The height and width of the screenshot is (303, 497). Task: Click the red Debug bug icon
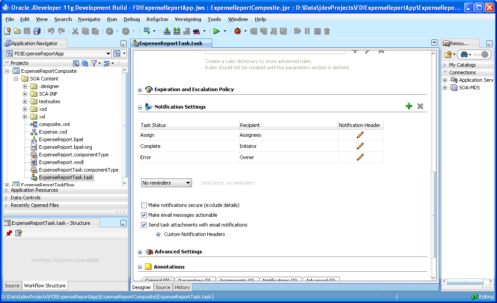237,31
